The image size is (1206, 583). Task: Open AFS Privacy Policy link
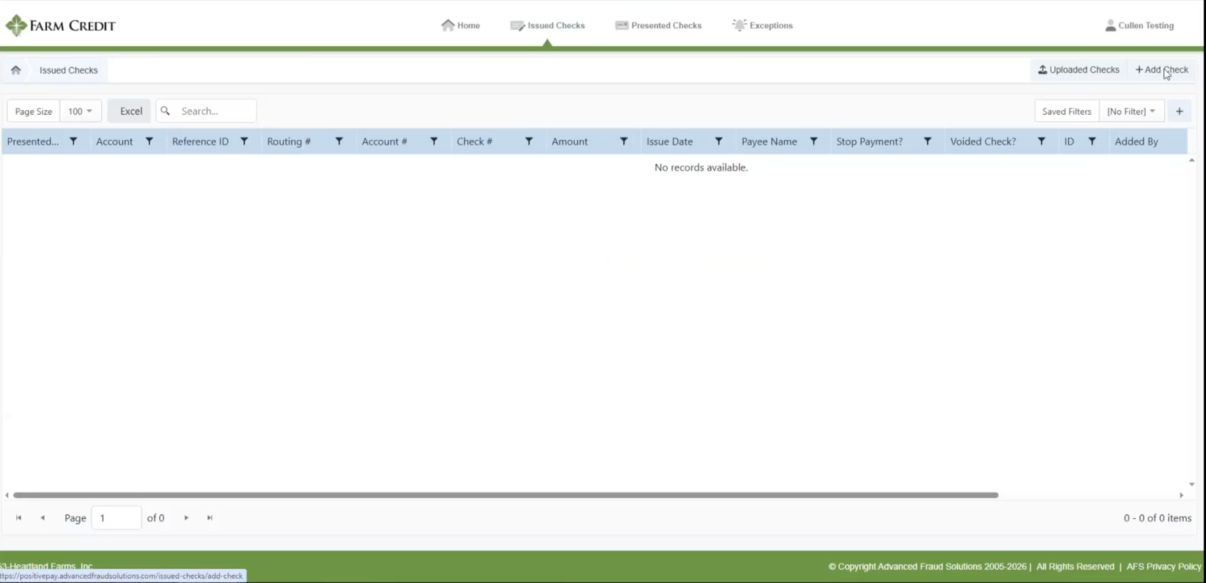tap(1164, 567)
